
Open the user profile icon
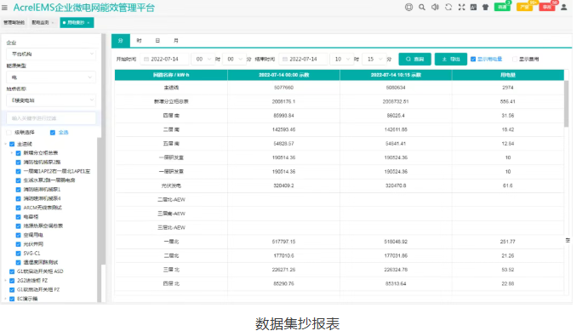pyautogui.click(x=563, y=7)
